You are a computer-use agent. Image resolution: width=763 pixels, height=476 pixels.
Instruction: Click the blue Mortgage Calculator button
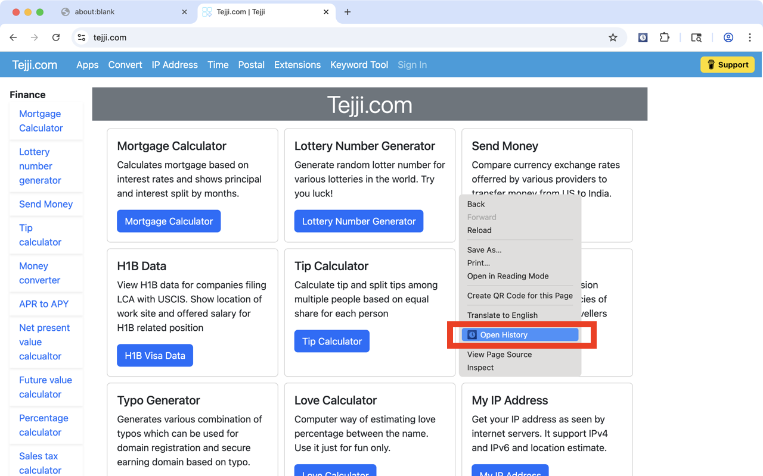click(169, 221)
